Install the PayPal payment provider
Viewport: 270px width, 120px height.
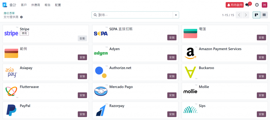(82, 114)
